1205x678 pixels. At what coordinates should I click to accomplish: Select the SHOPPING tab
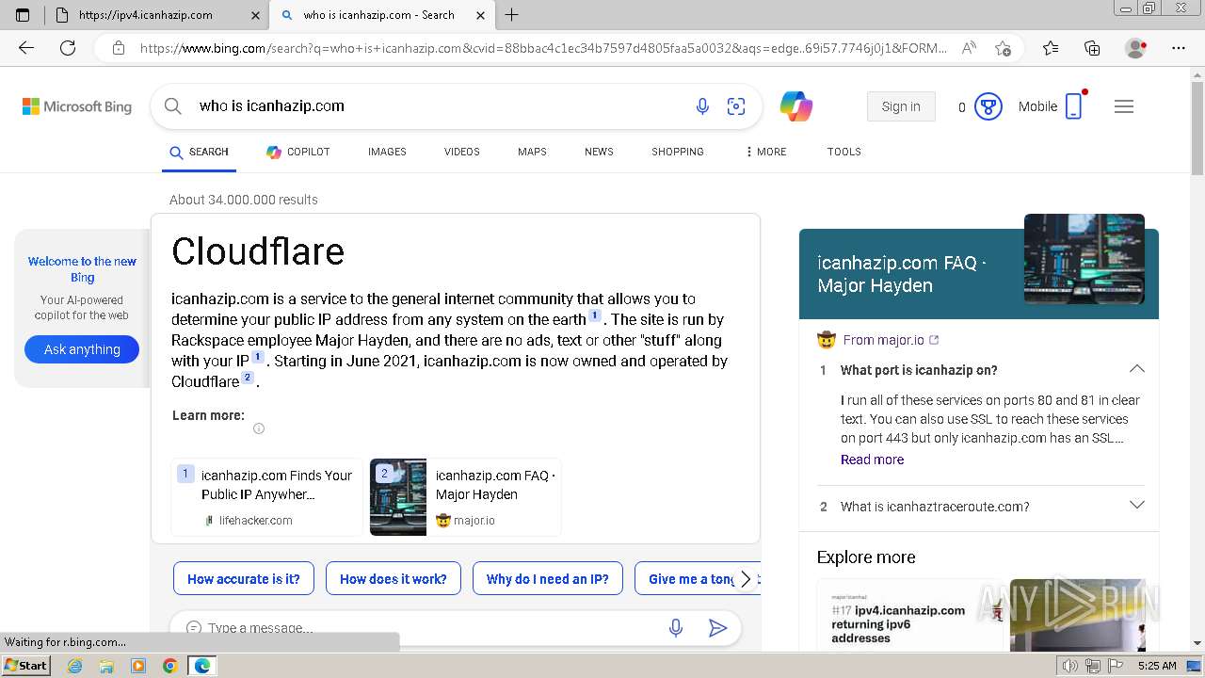678,152
